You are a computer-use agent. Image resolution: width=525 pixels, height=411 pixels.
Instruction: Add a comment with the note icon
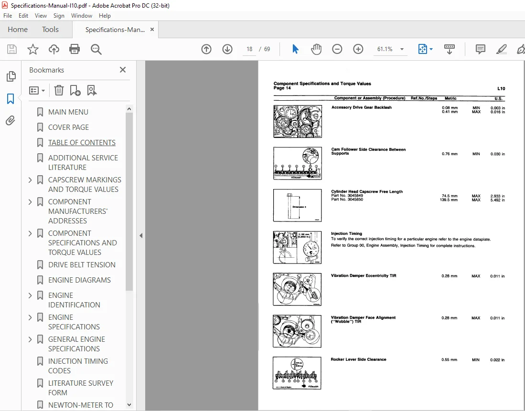point(481,49)
